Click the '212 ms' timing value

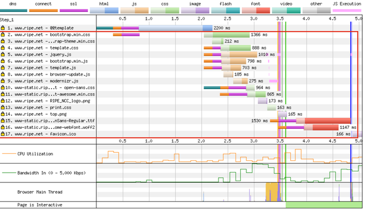tap(232, 41)
